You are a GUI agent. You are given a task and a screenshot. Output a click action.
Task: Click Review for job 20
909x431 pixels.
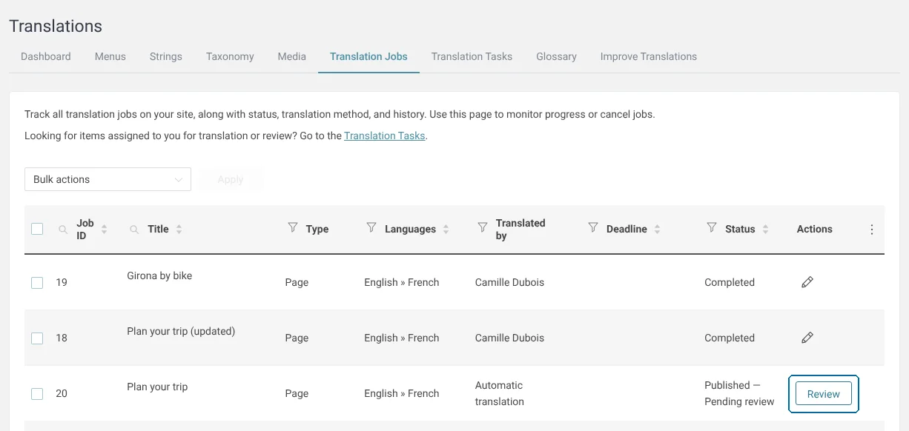point(824,394)
